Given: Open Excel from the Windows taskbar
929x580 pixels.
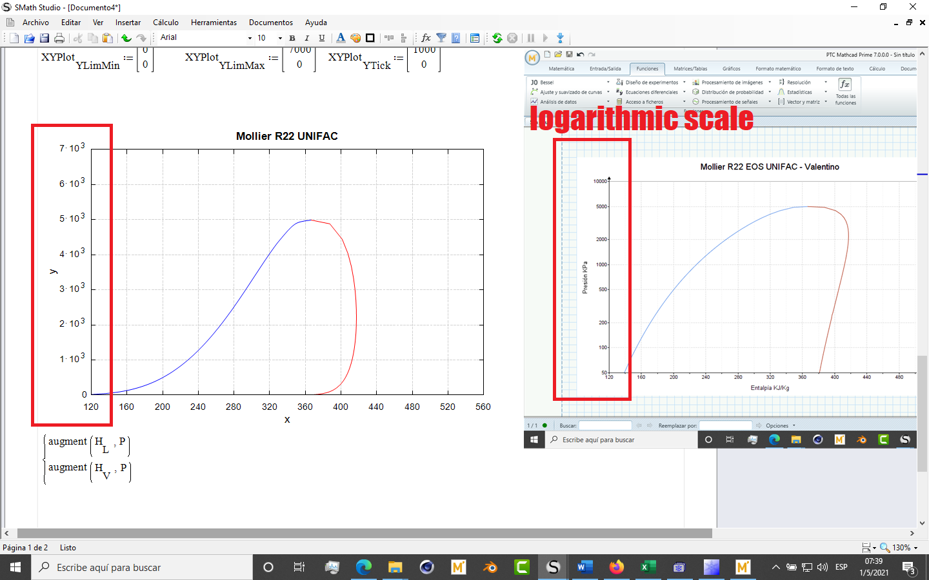Looking at the screenshot, I should coord(648,568).
